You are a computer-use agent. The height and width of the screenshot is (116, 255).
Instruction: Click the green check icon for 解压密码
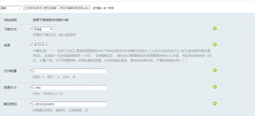[x=215, y=103]
